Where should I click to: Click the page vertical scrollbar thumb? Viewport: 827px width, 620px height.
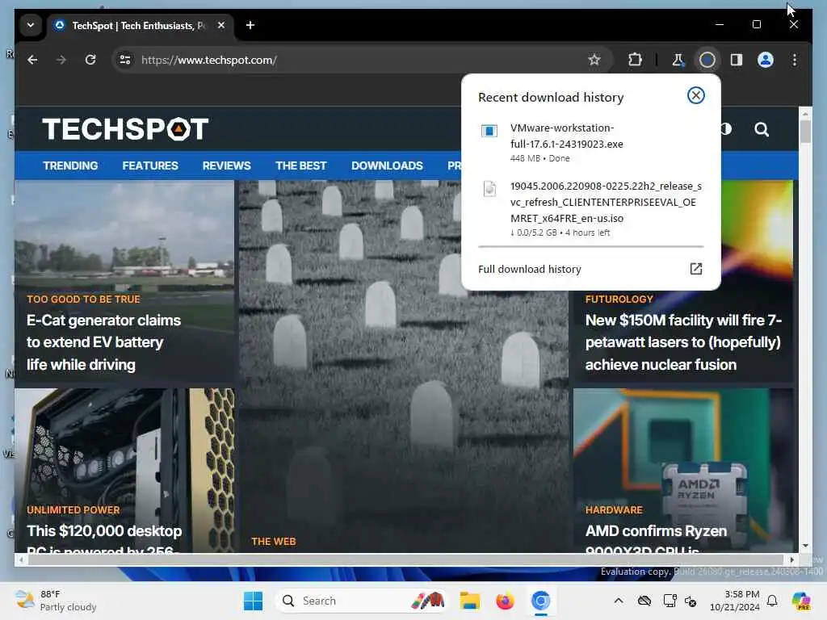(805, 132)
